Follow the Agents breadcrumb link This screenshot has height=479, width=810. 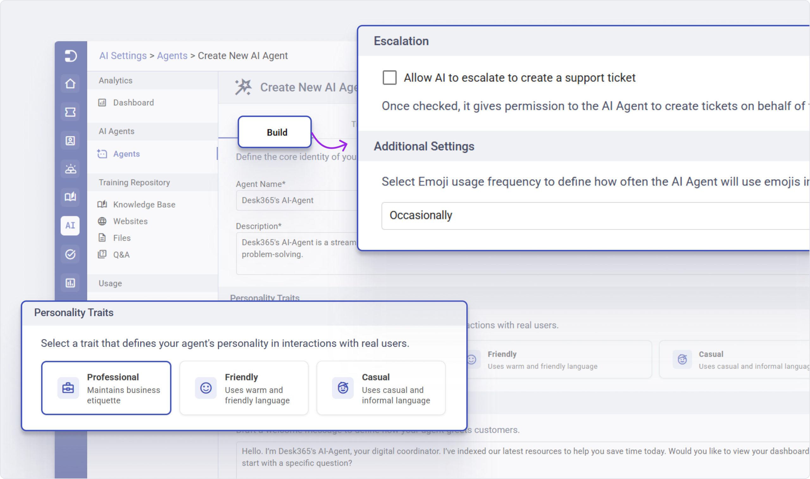click(172, 56)
